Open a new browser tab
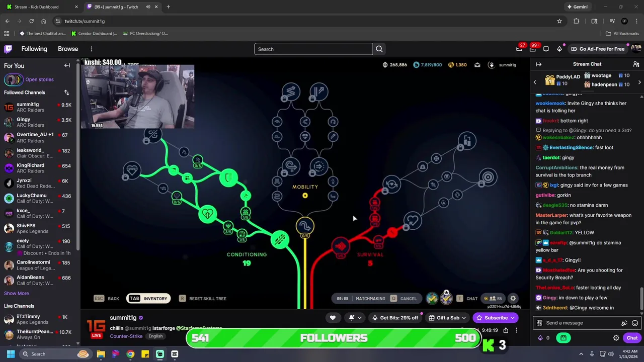 click(168, 7)
